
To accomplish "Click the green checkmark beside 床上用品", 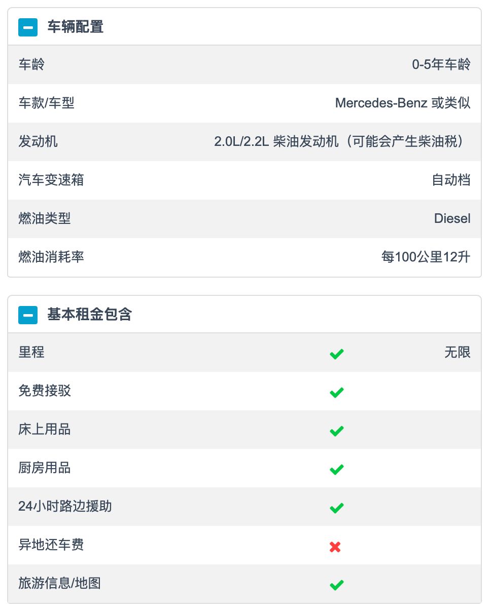I will tap(336, 431).
